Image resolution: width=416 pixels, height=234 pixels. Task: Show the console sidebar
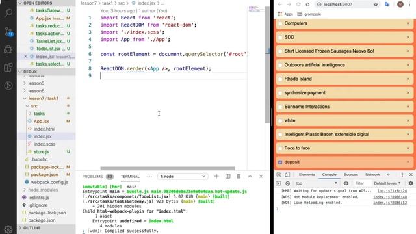click(278, 183)
